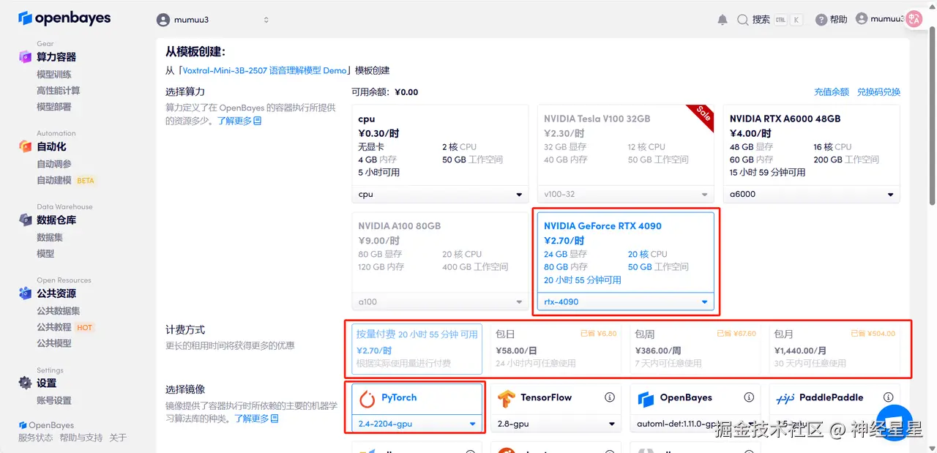Open the automl-det:1.11.0 version dropdown
The height and width of the screenshot is (453, 937).
click(x=695, y=424)
